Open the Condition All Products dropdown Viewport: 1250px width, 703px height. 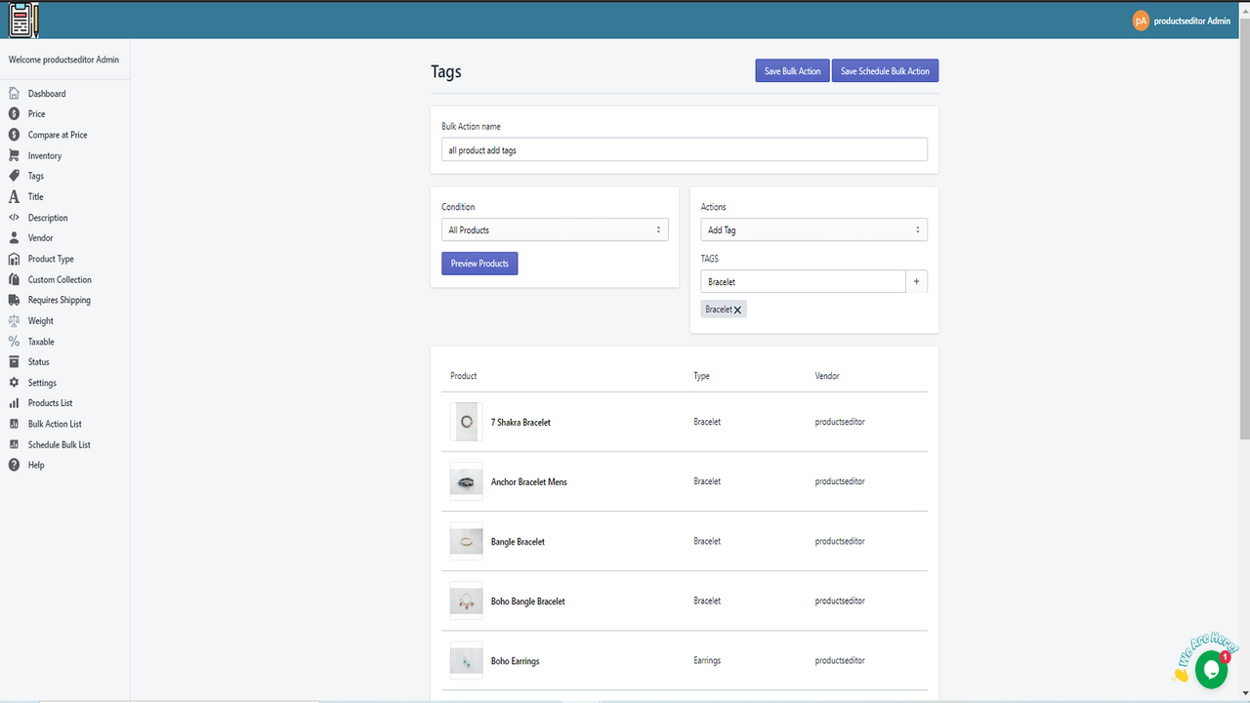pyautogui.click(x=555, y=230)
